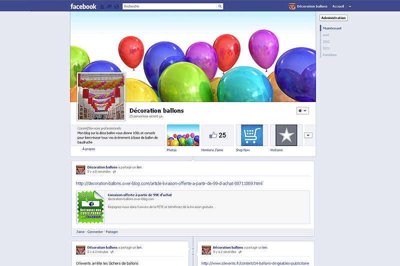400x266 pixels.
Task: Open the À propos link
Action: coord(88,149)
